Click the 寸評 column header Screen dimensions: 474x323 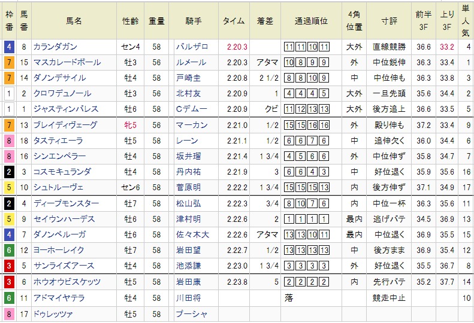pyautogui.click(x=388, y=20)
